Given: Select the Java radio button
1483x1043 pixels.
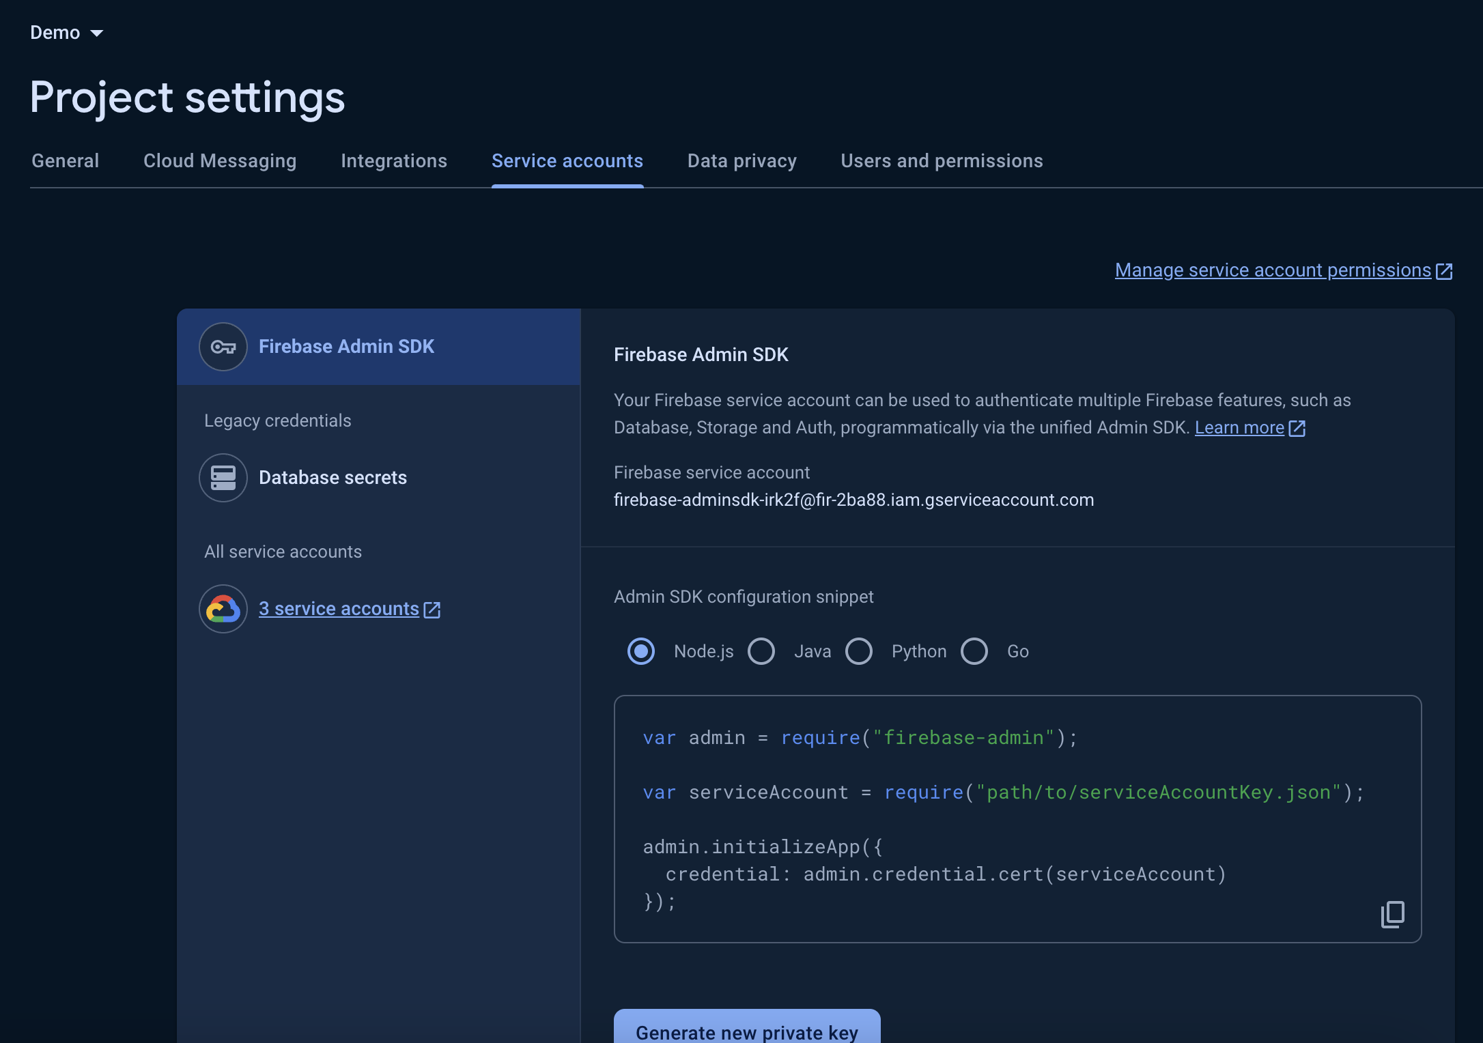Looking at the screenshot, I should (x=761, y=651).
